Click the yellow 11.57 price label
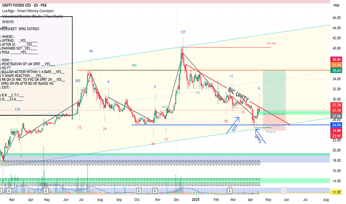The height and width of the screenshot is (204, 346). pyautogui.click(x=336, y=192)
